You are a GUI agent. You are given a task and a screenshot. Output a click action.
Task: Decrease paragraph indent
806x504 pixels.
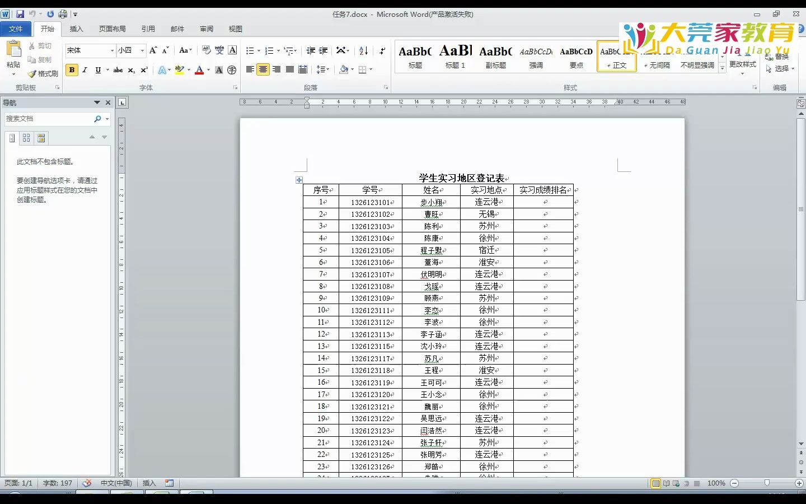(311, 50)
